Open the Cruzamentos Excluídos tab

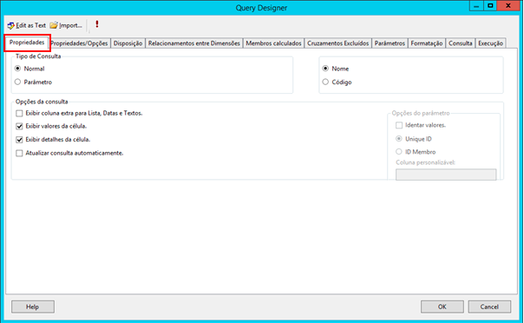(337, 43)
